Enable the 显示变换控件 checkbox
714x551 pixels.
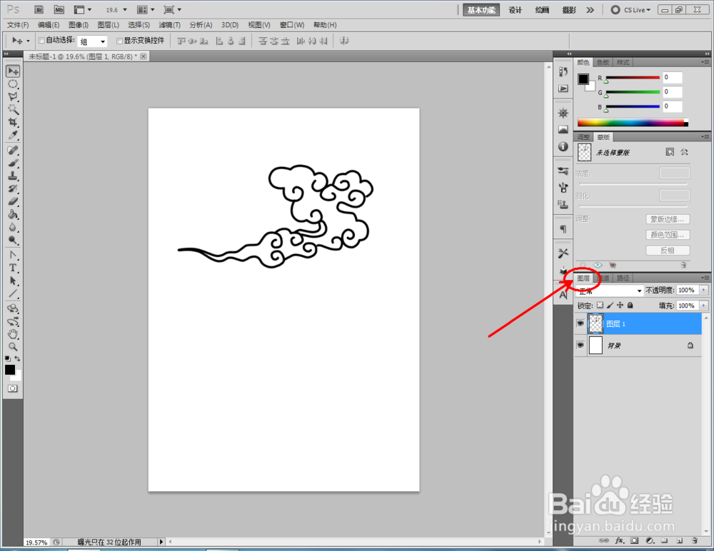point(120,41)
